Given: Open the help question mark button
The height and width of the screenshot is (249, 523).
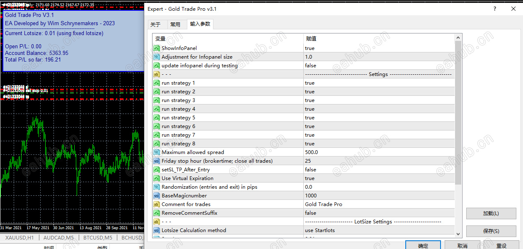Looking at the screenshot, I should [x=495, y=9].
